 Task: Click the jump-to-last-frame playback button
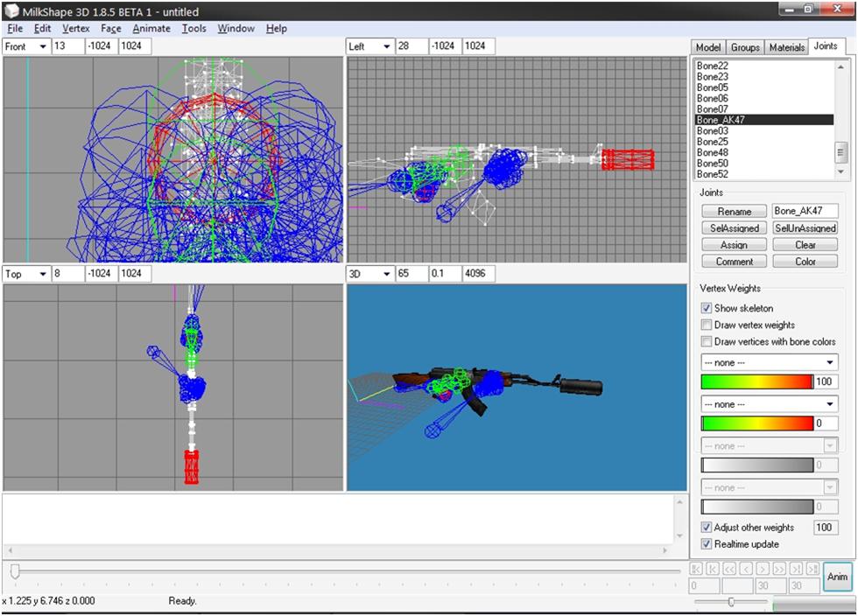[x=813, y=569]
